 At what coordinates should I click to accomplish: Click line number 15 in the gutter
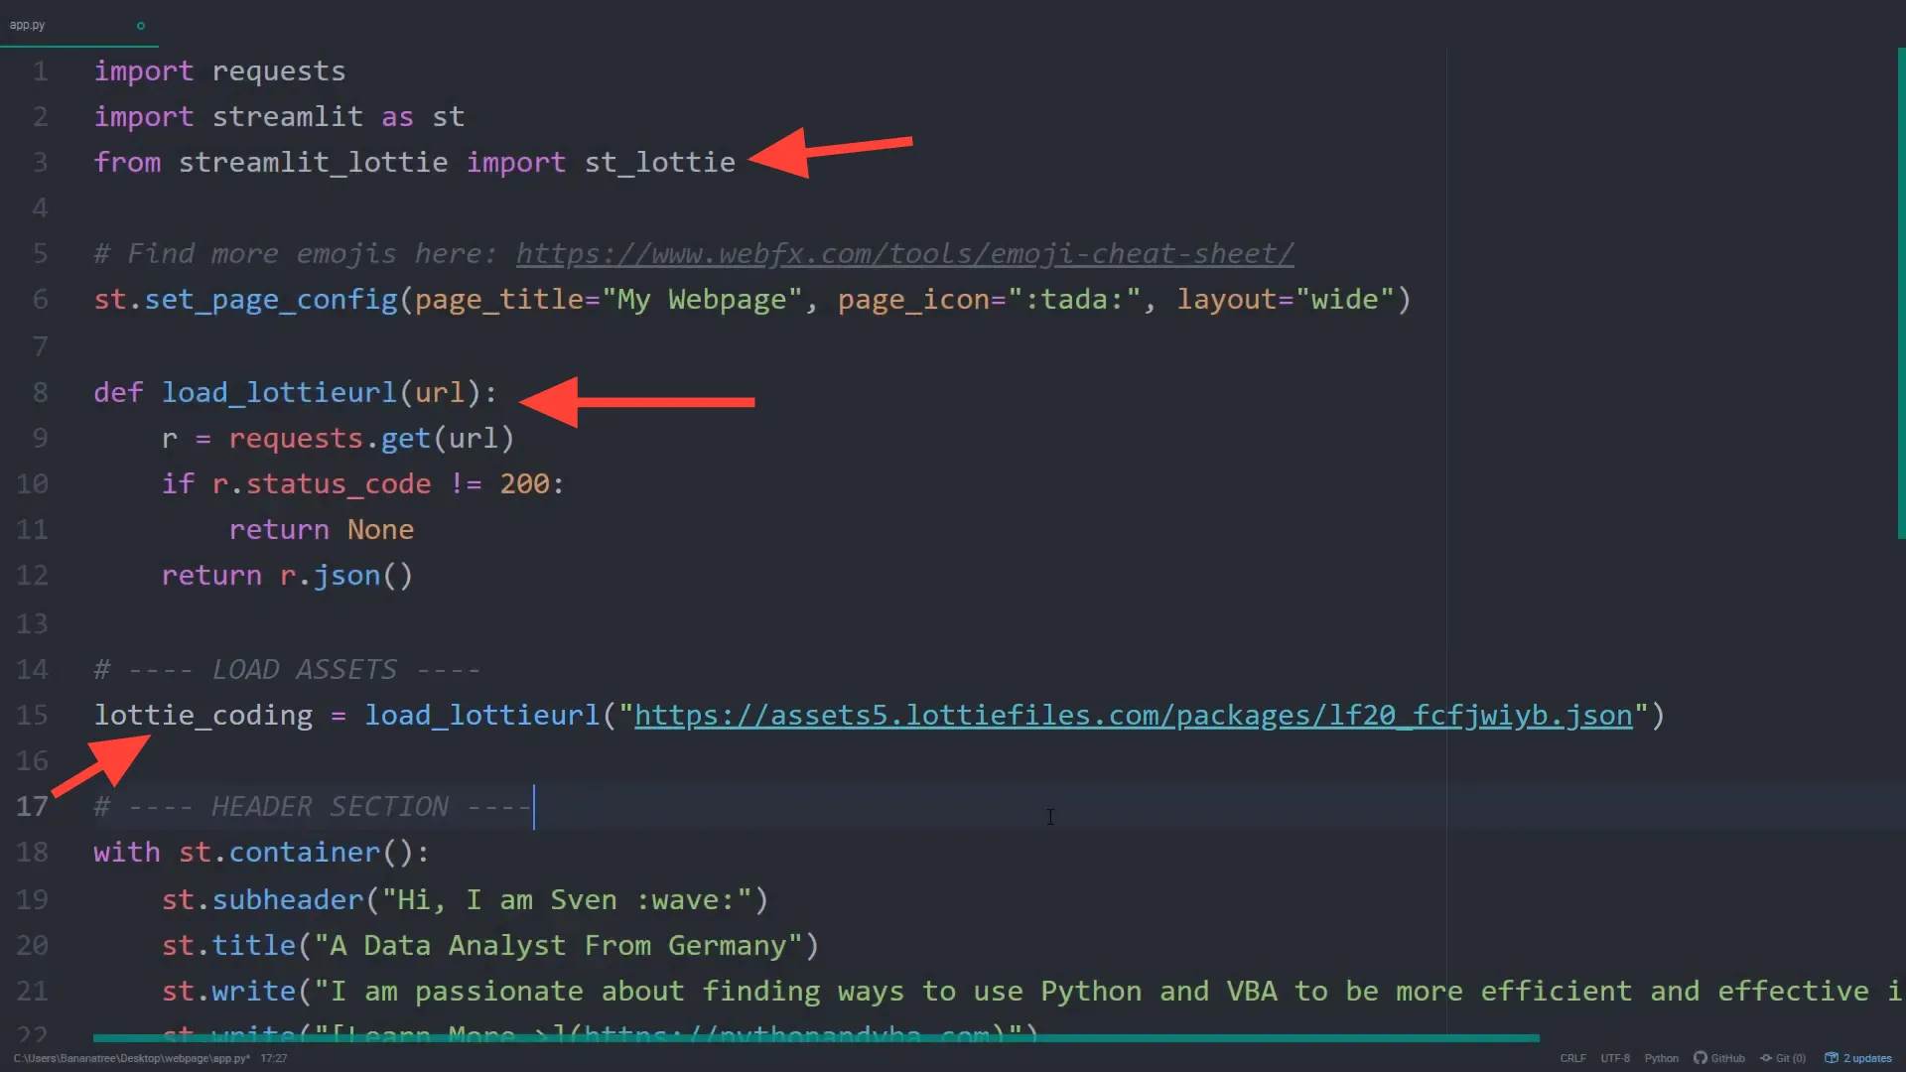[32, 716]
